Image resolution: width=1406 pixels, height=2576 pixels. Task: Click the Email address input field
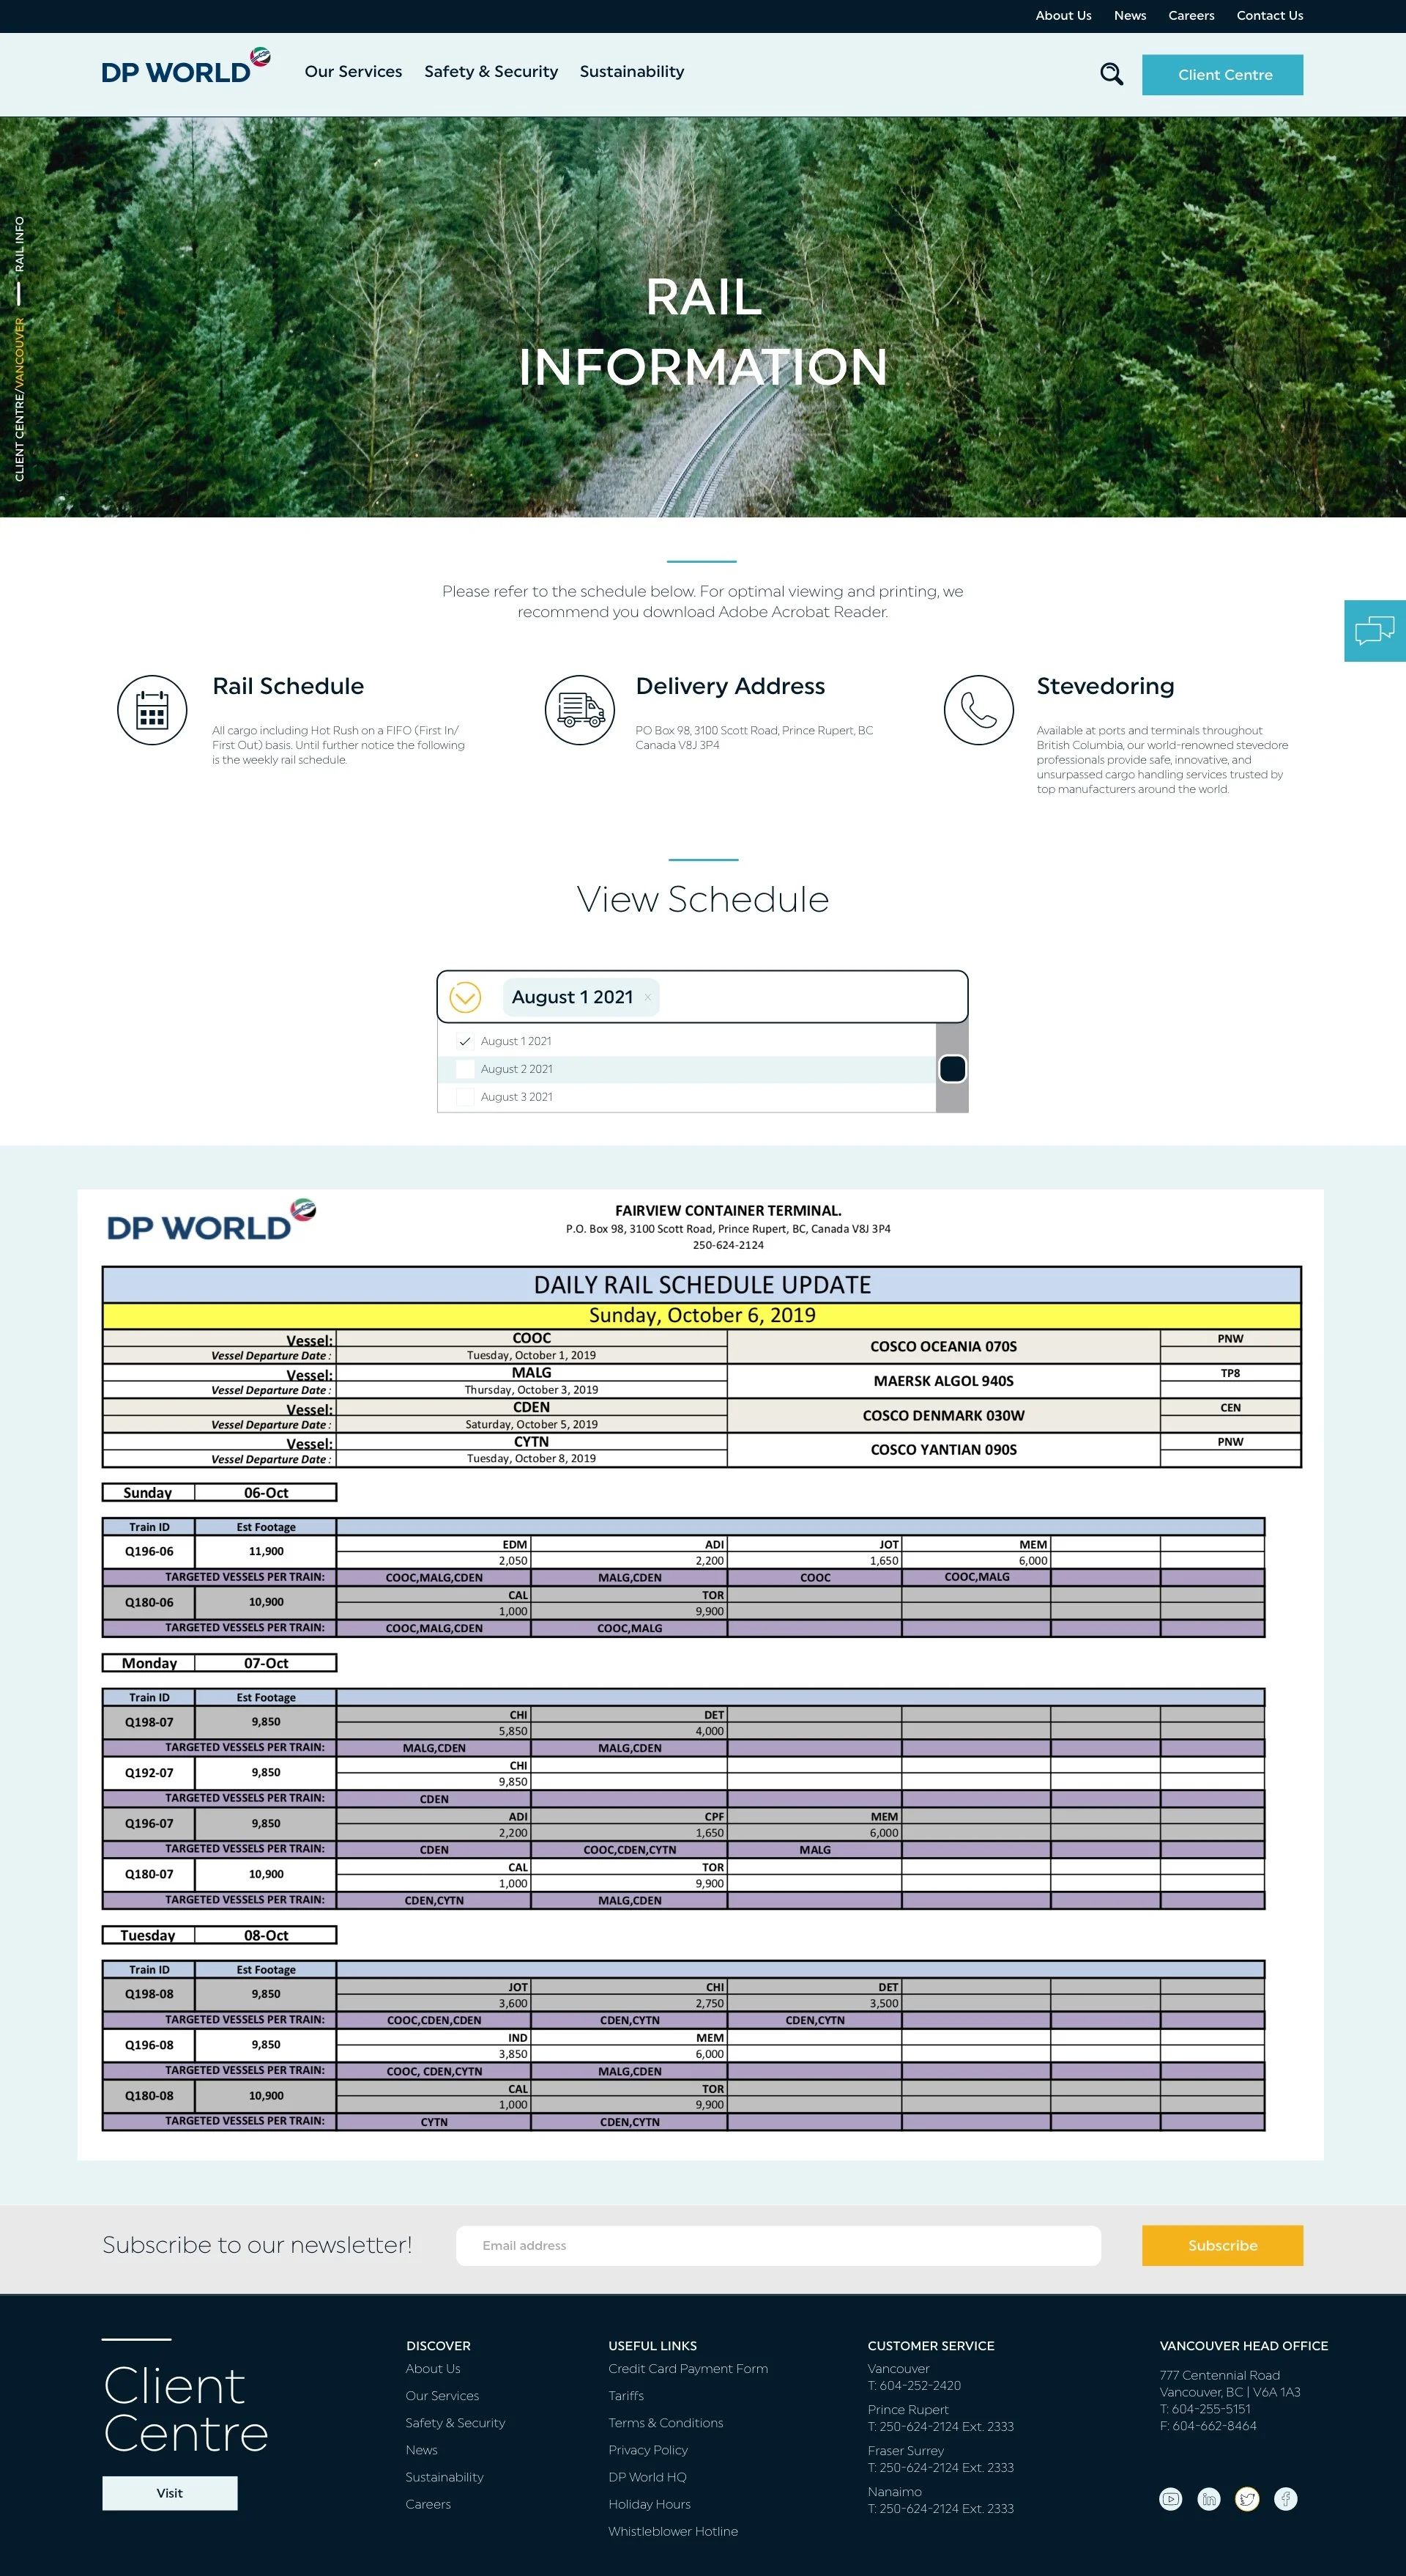(x=778, y=2245)
